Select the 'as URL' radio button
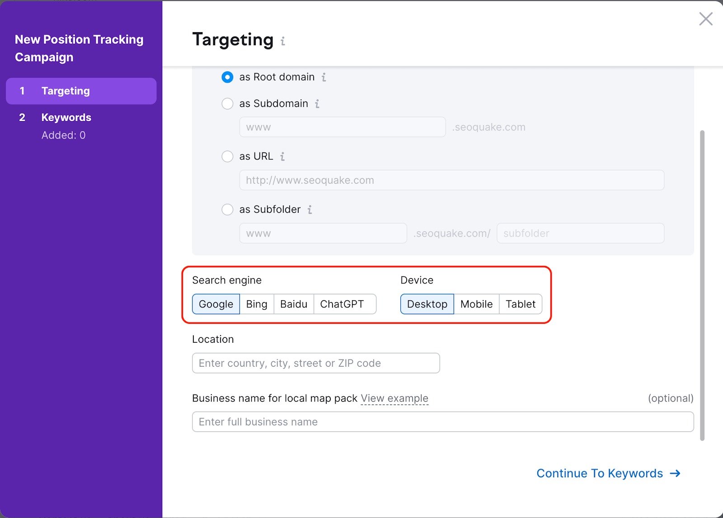723x518 pixels. [x=227, y=157]
